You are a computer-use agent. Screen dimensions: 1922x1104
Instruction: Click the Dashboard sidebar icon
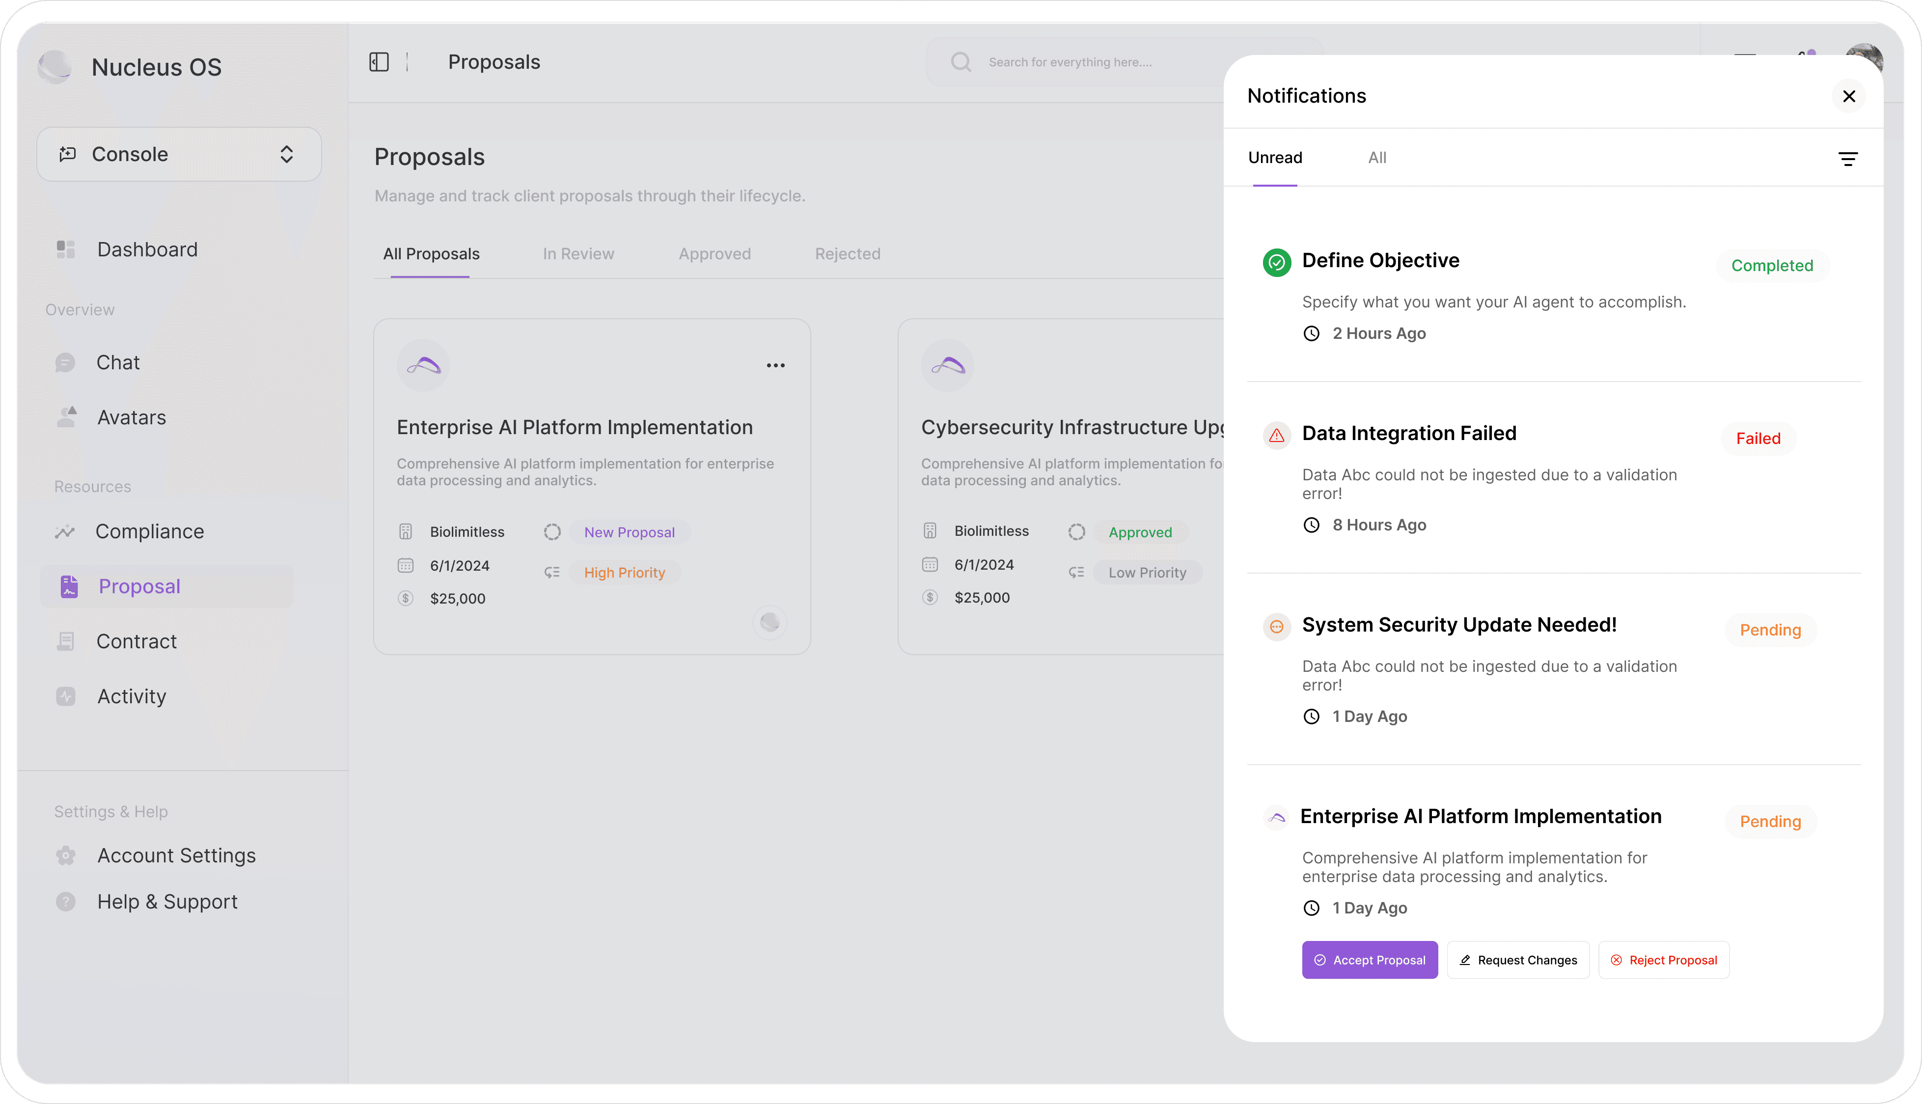tap(66, 249)
